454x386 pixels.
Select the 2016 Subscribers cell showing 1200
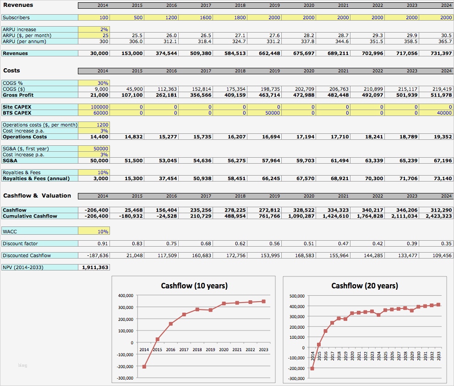point(161,17)
